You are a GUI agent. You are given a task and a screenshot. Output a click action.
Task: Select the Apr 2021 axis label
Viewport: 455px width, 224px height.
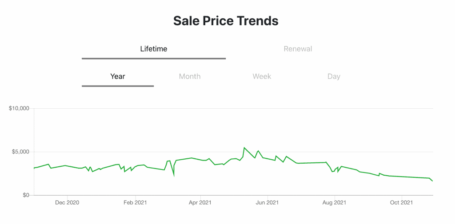[200, 203]
